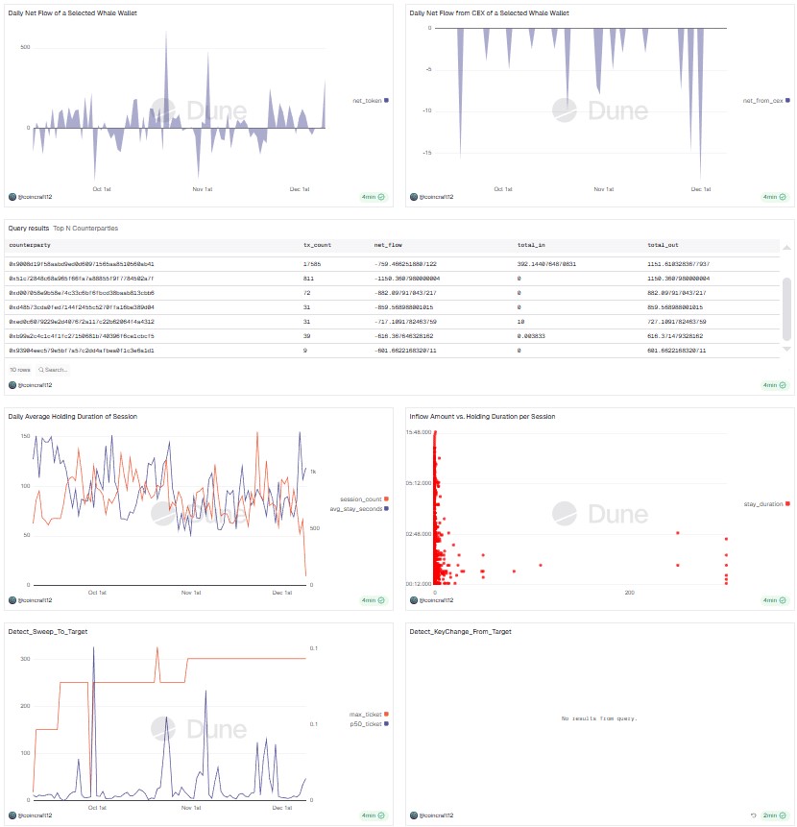
Task: Select the counterparty address starting 0x51c72848
Action: click(x=82, y=279)
